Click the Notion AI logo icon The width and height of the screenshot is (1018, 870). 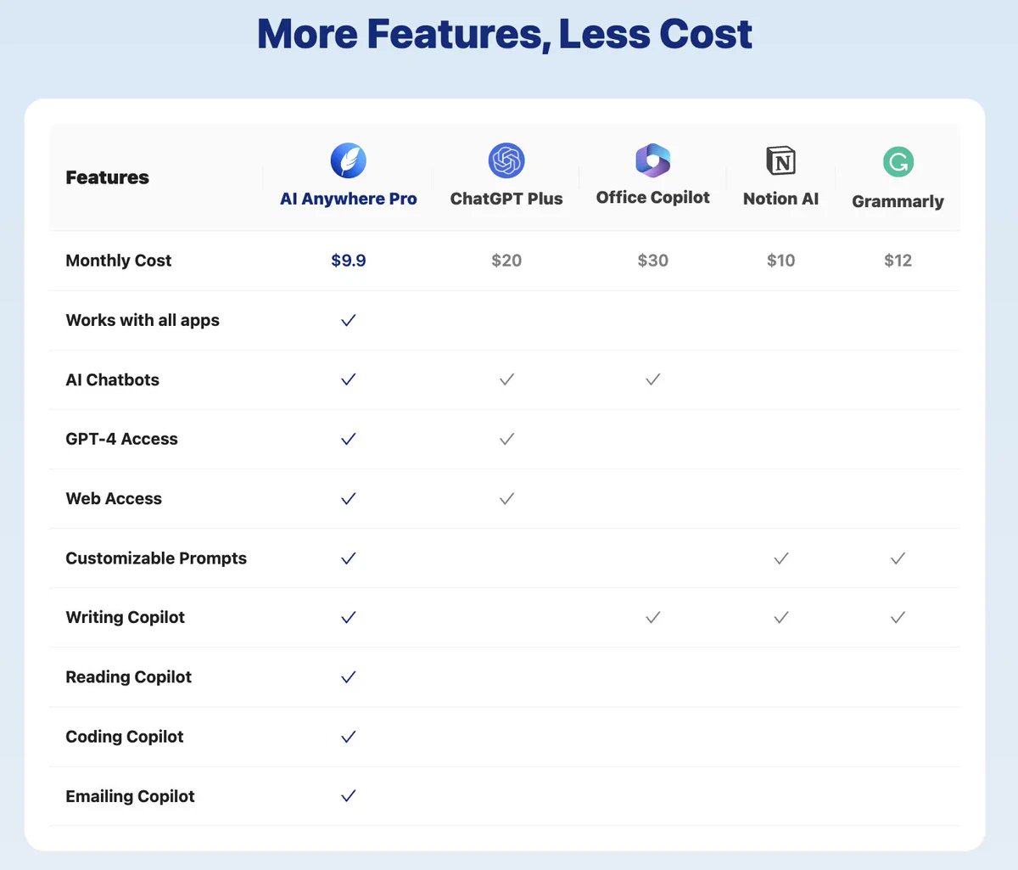tap(780, 160)
